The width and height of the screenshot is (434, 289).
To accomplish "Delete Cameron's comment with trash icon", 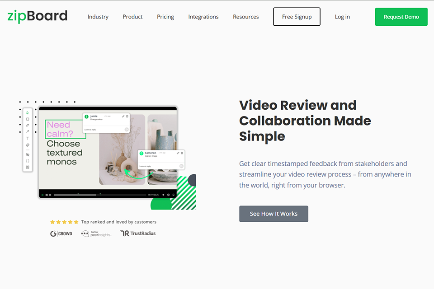I will point(182,153).
